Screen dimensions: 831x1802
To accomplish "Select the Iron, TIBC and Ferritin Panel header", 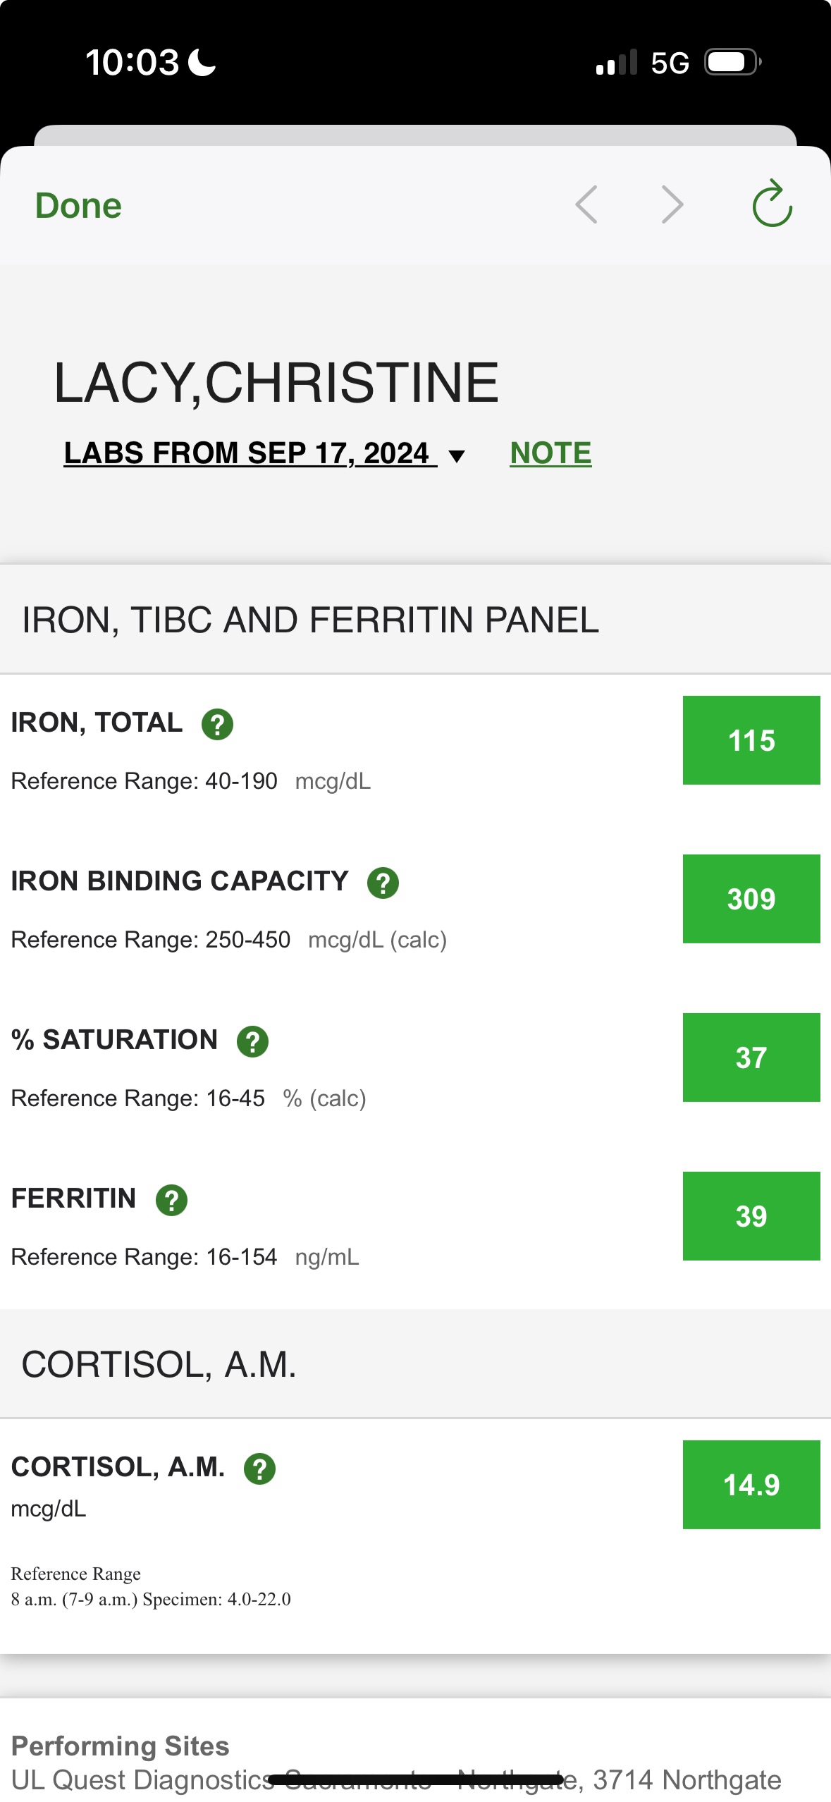I will click(310, 620).
